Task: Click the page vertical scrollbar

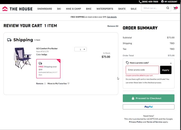Action: [180, 65]
